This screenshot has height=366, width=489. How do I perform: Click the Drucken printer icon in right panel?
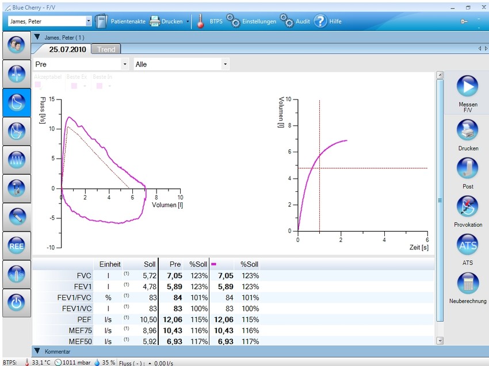(468, 131)
